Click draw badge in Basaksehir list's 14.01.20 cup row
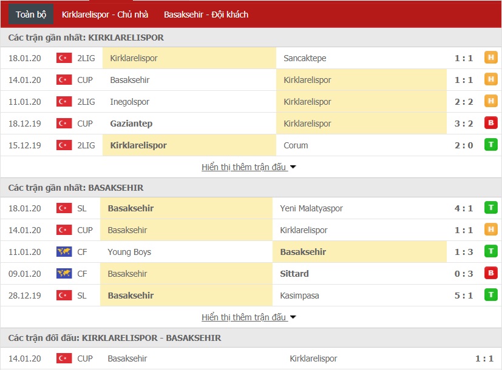502x370 pixels. [x=491, y=230]
